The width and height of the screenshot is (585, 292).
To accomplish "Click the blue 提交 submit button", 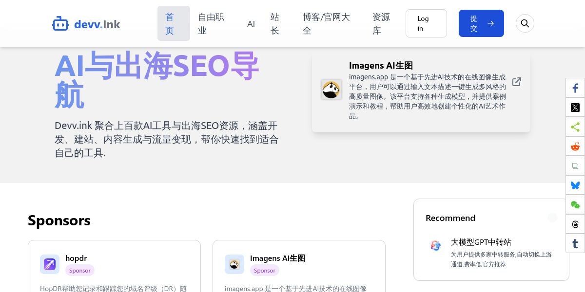I will (x=481, y=23).
